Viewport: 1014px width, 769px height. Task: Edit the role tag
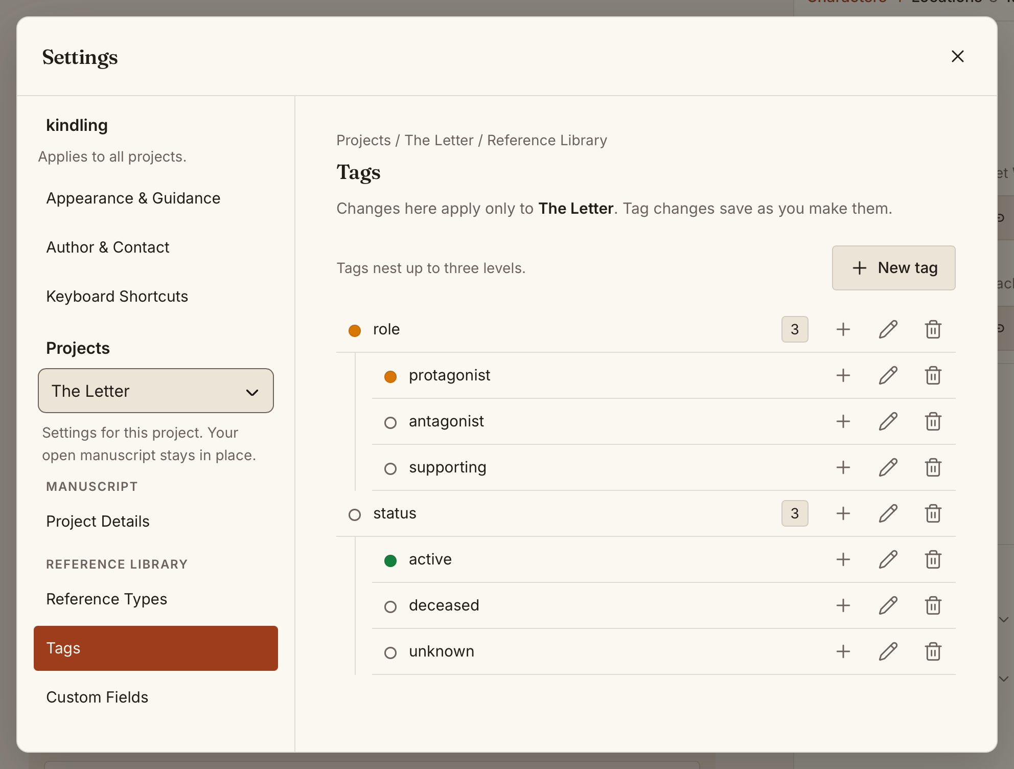point(888,329)
